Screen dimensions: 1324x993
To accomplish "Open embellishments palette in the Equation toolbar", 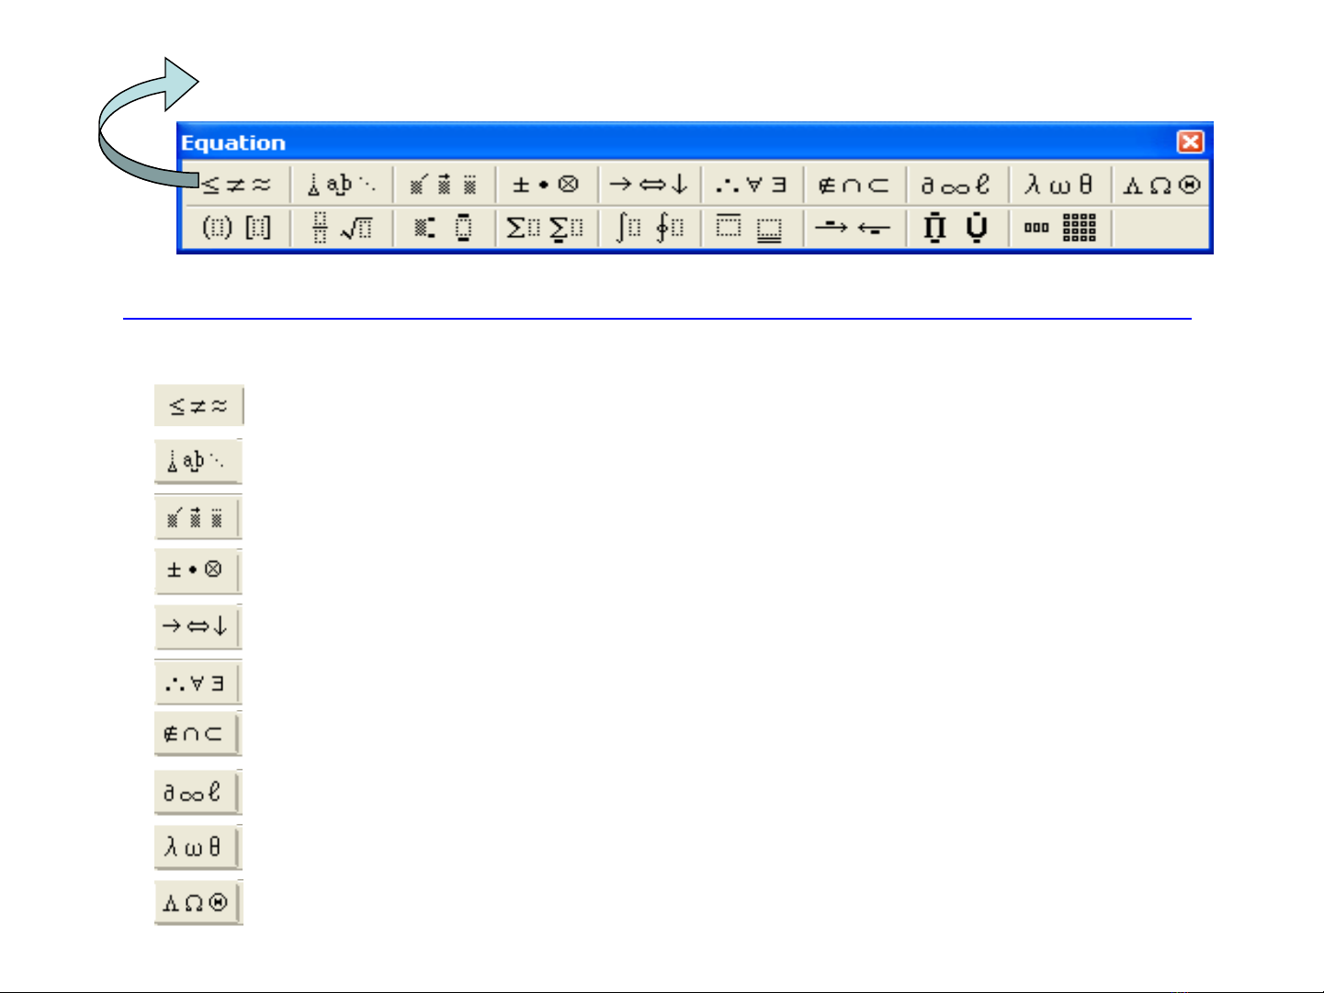I will pos(444,185).
